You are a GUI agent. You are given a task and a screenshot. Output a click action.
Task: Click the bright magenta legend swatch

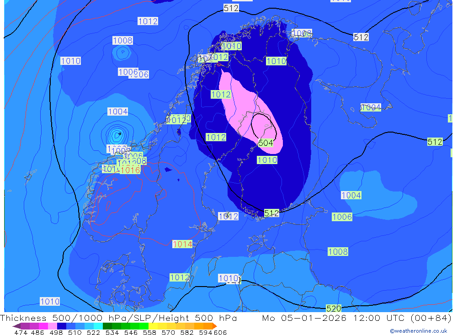(43, 326)
